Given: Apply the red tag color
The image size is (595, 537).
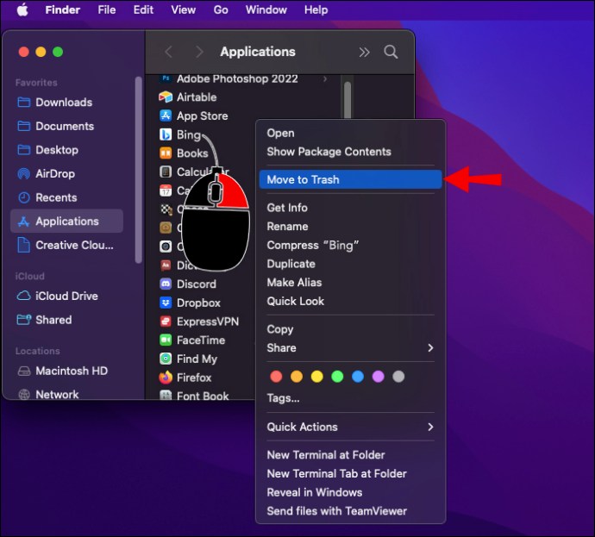Looking at the screenshot, I should pos(276,377).
